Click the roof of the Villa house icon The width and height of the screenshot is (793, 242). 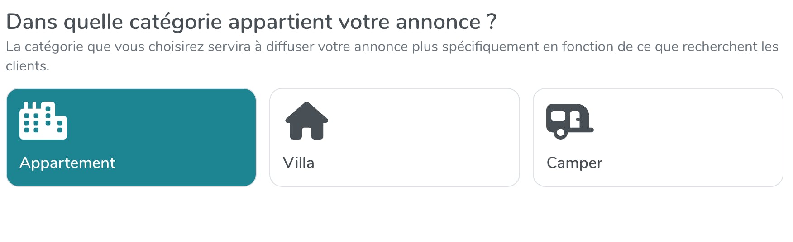tap(306, 111)
